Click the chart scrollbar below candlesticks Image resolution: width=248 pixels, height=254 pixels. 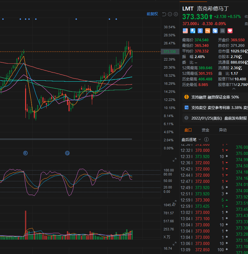[x=66, y=139]
